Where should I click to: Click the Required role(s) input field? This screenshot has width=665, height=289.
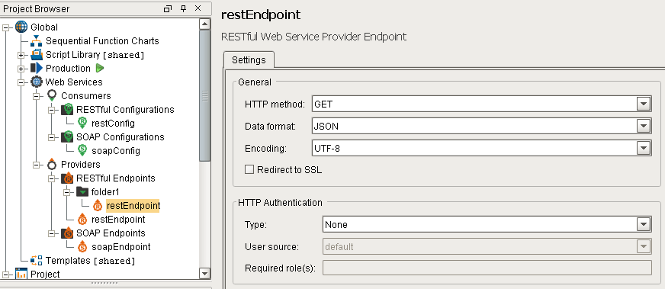point(487,268)
